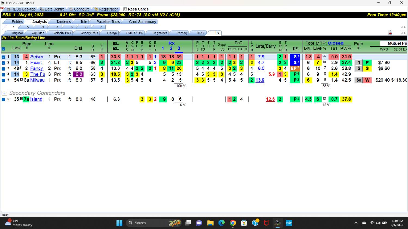Uncheck the row 2 Heart checkbox
The image size is (408, 229).
(3, 63)
